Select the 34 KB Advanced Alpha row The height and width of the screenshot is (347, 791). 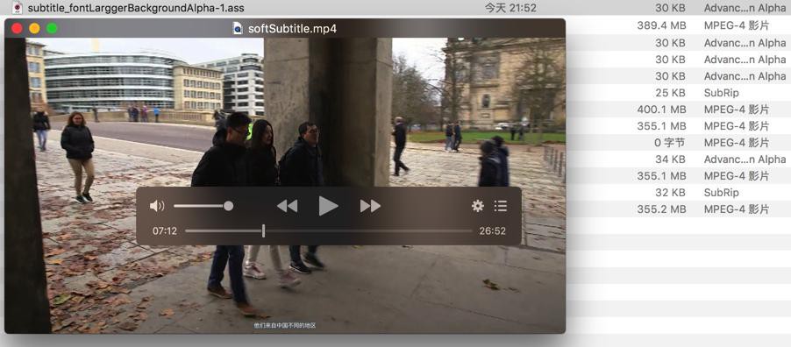[678, 159]
